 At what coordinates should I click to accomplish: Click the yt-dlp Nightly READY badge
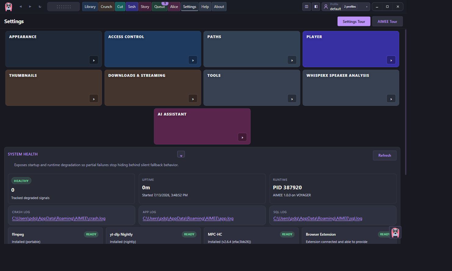[x=189, y=234]
